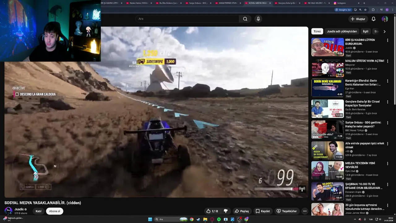Open BİRİ ŞU KADINI LÜTFEN thumbnail
The image size is (396, 223).
pos(327,47)
